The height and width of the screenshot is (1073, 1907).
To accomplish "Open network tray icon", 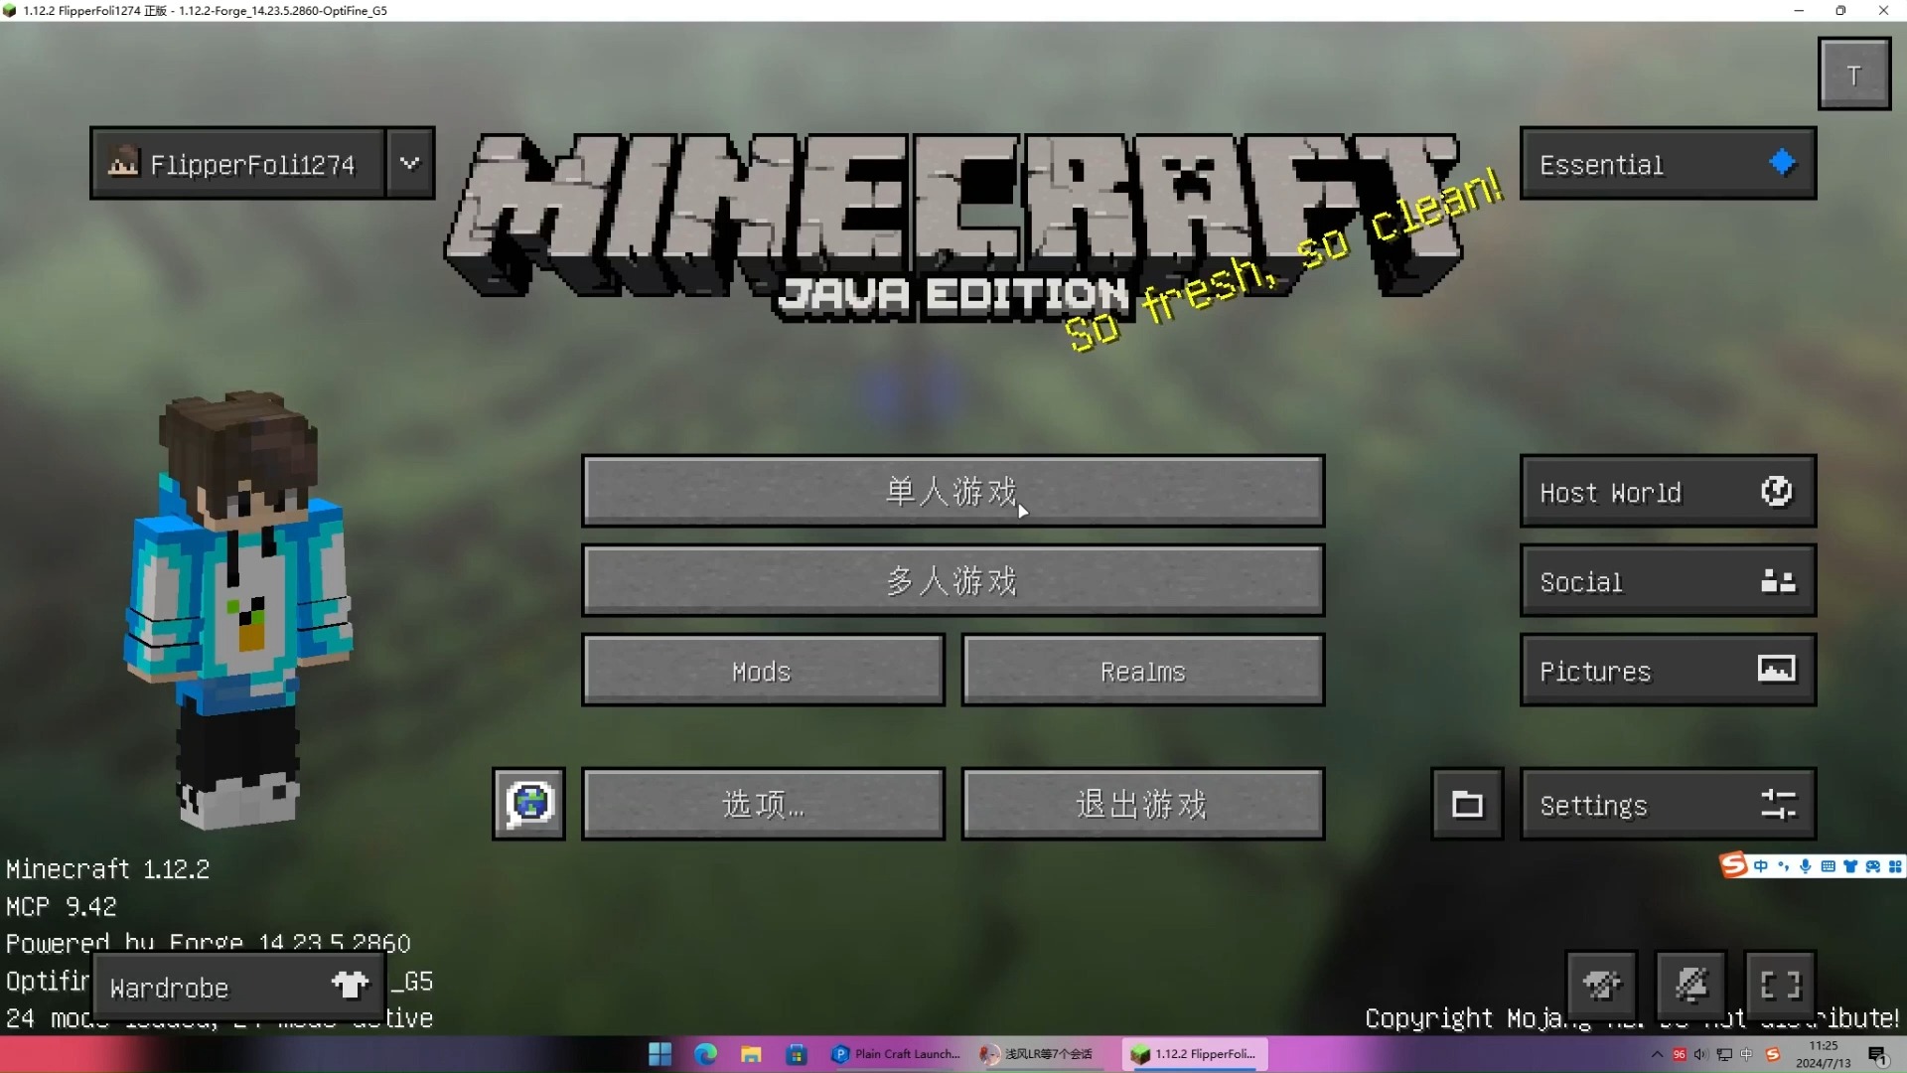I will 1724,1054.
